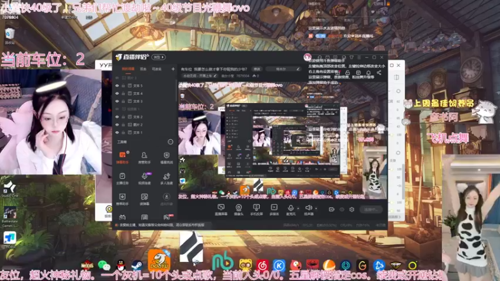Open the Recycle Bin desktop icon

(10, 36)
